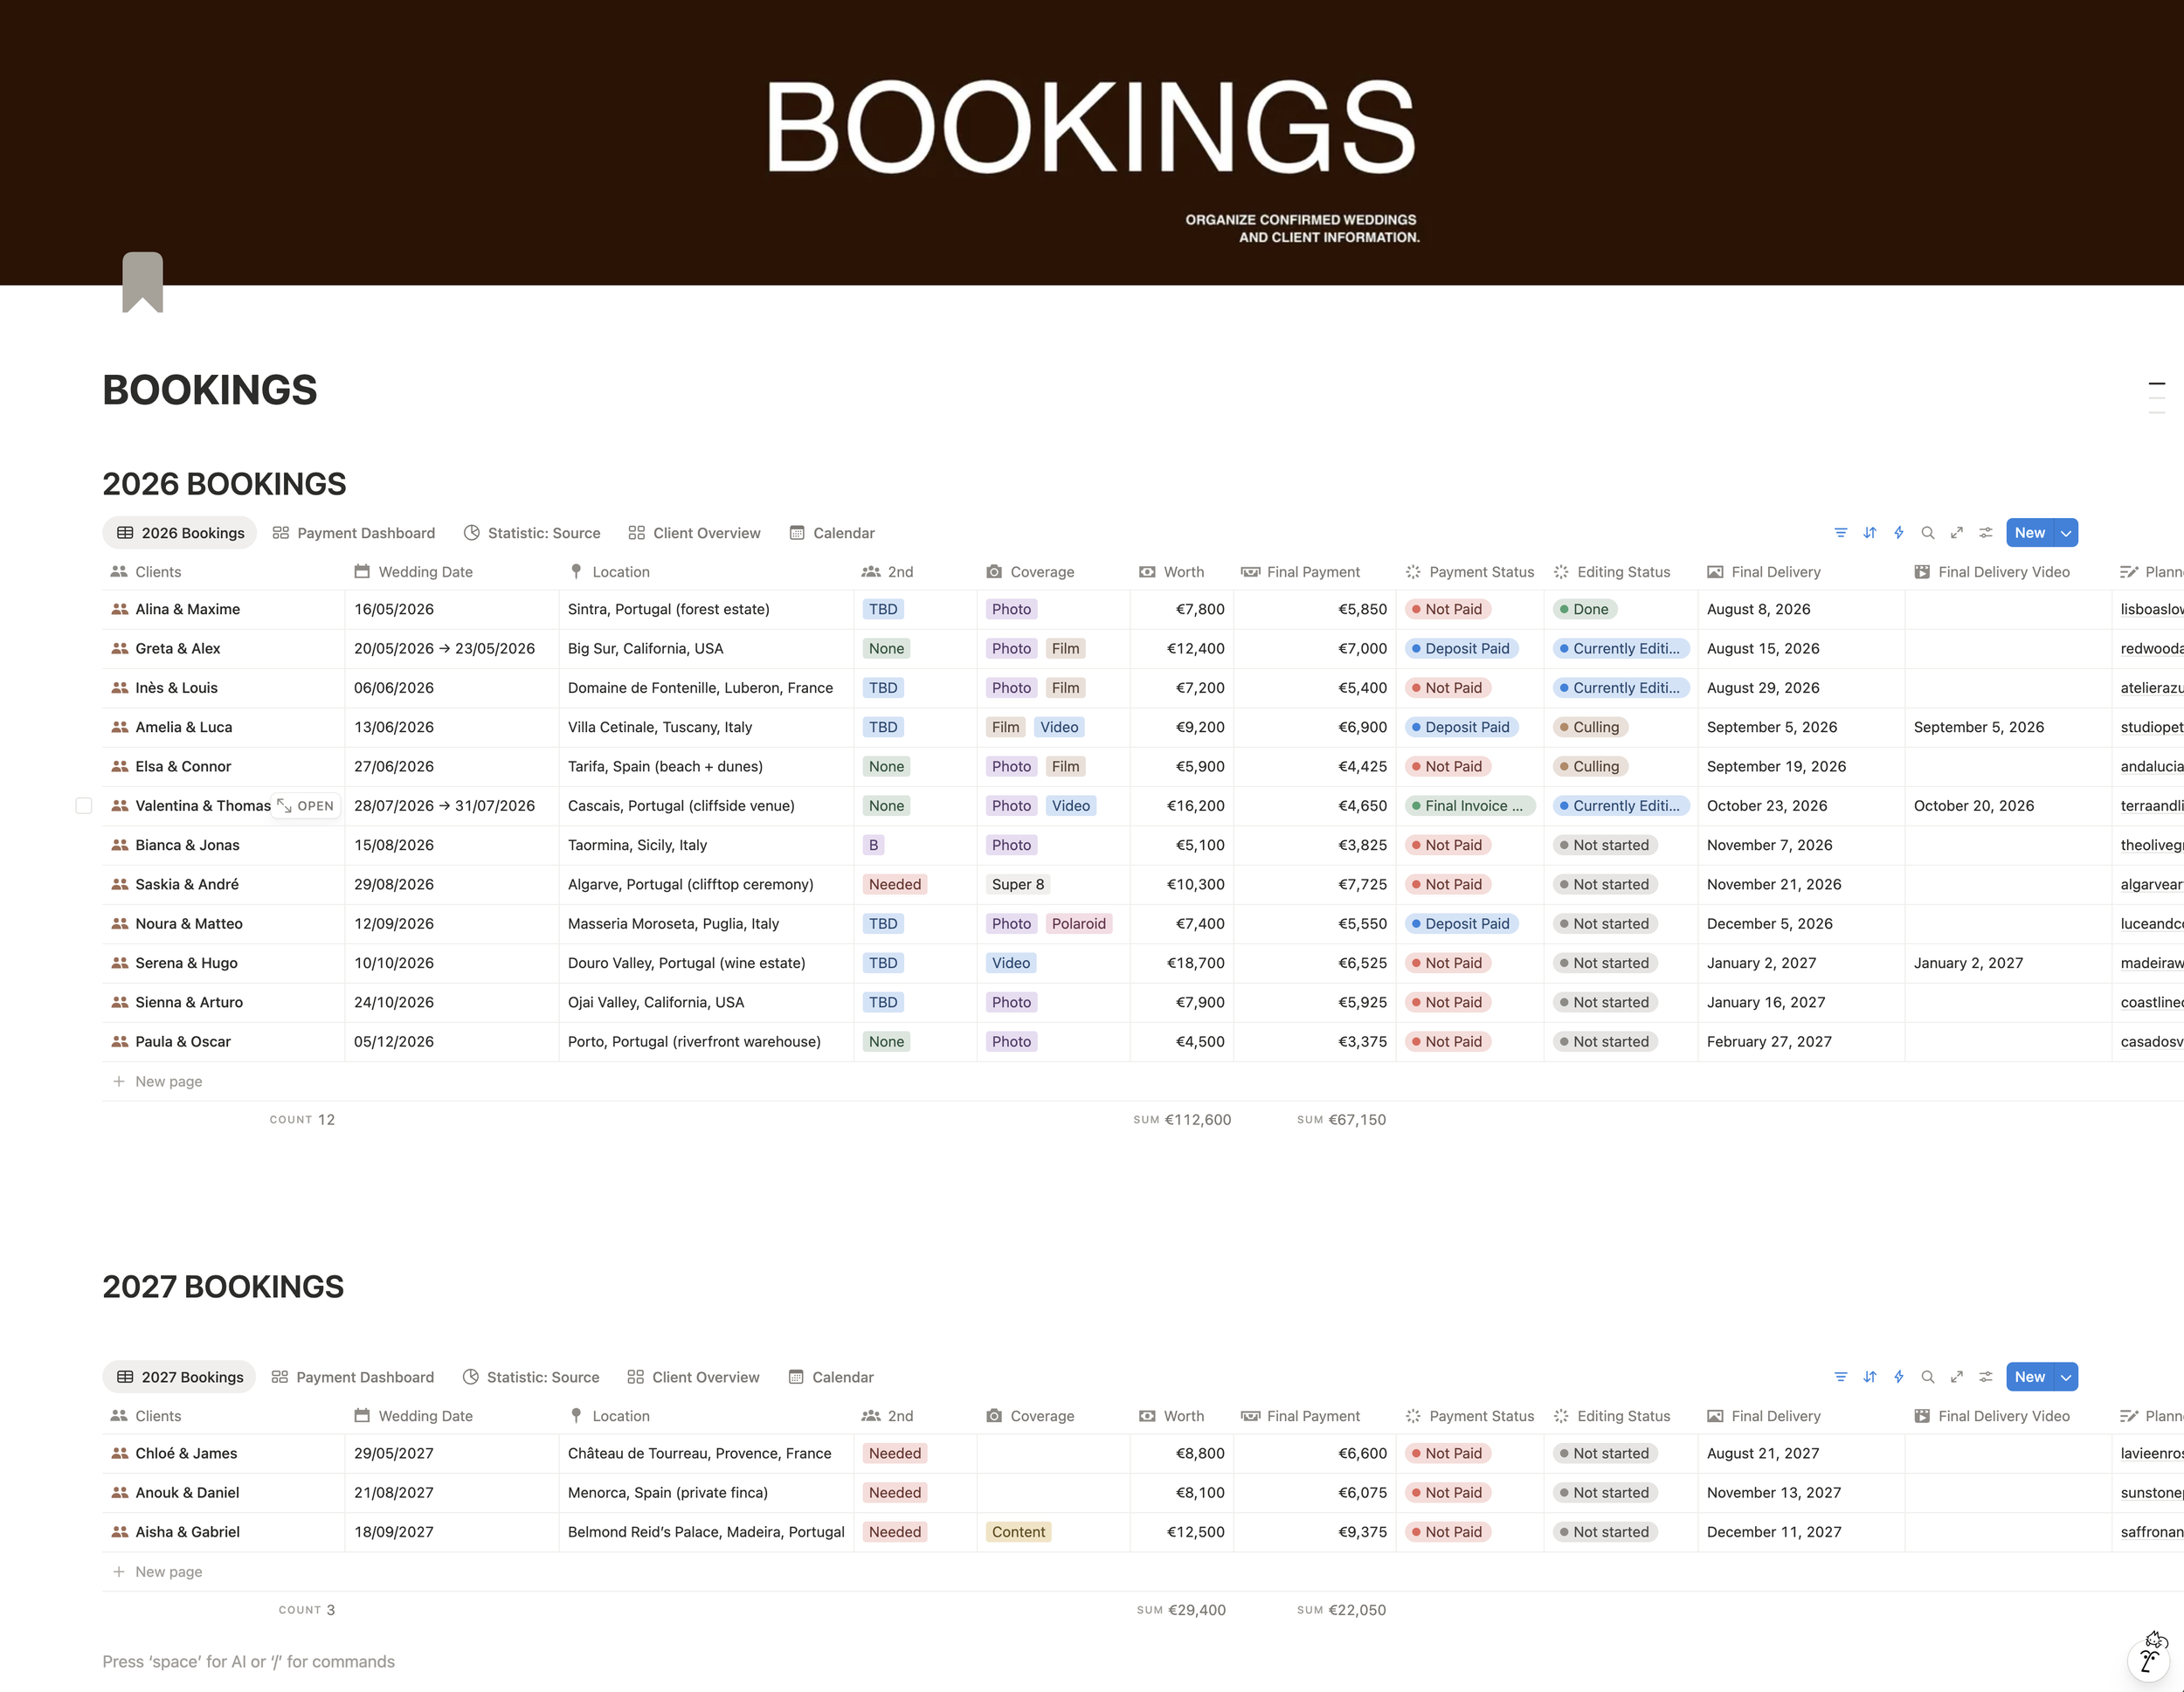
Task: Open 2026 database full page expand icon
Action: click(x=1956, y=533)
